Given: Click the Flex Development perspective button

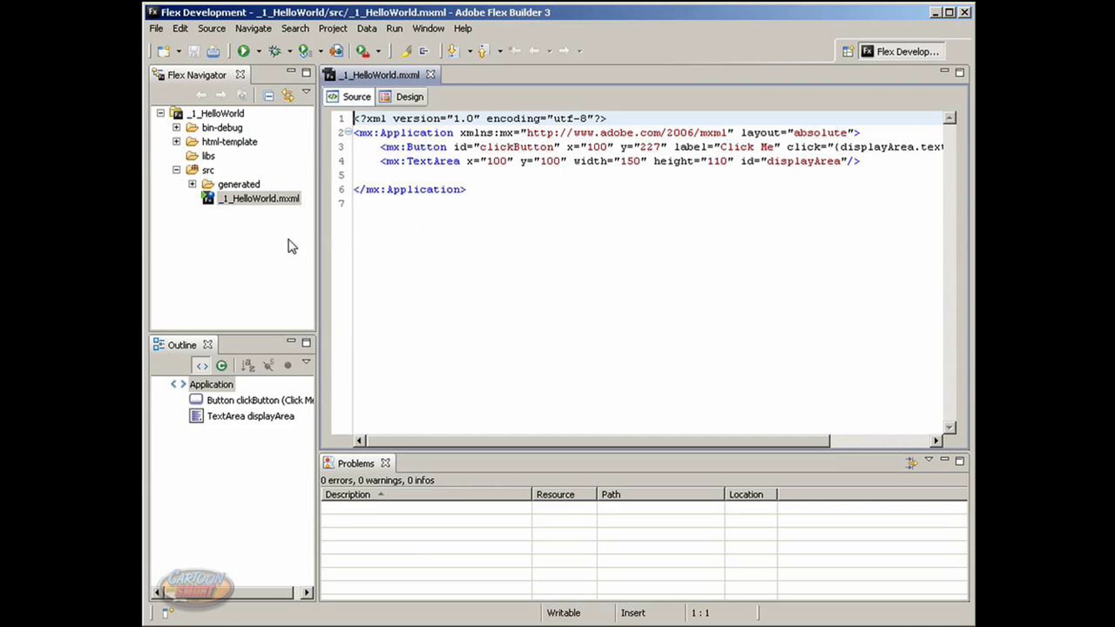Looking at the screenshot, I should [901, 52].
